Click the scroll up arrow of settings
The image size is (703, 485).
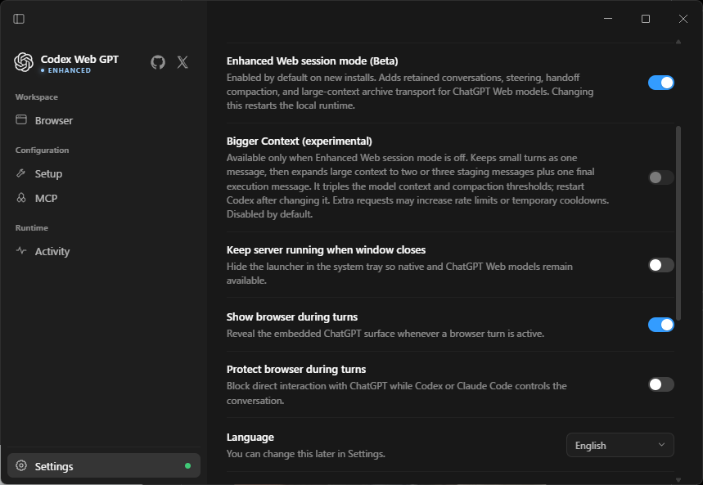678,42
